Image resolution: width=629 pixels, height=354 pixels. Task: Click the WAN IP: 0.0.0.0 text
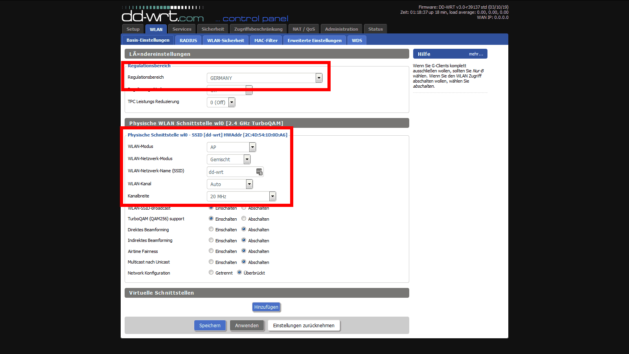(493, 17)
